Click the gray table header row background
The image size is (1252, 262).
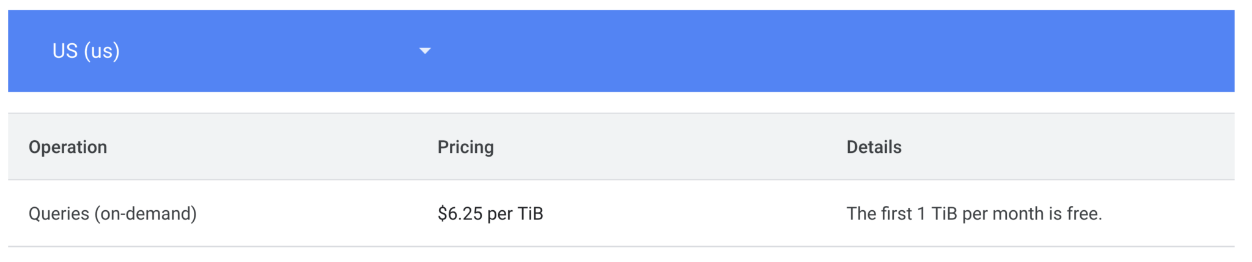point(621,146)
